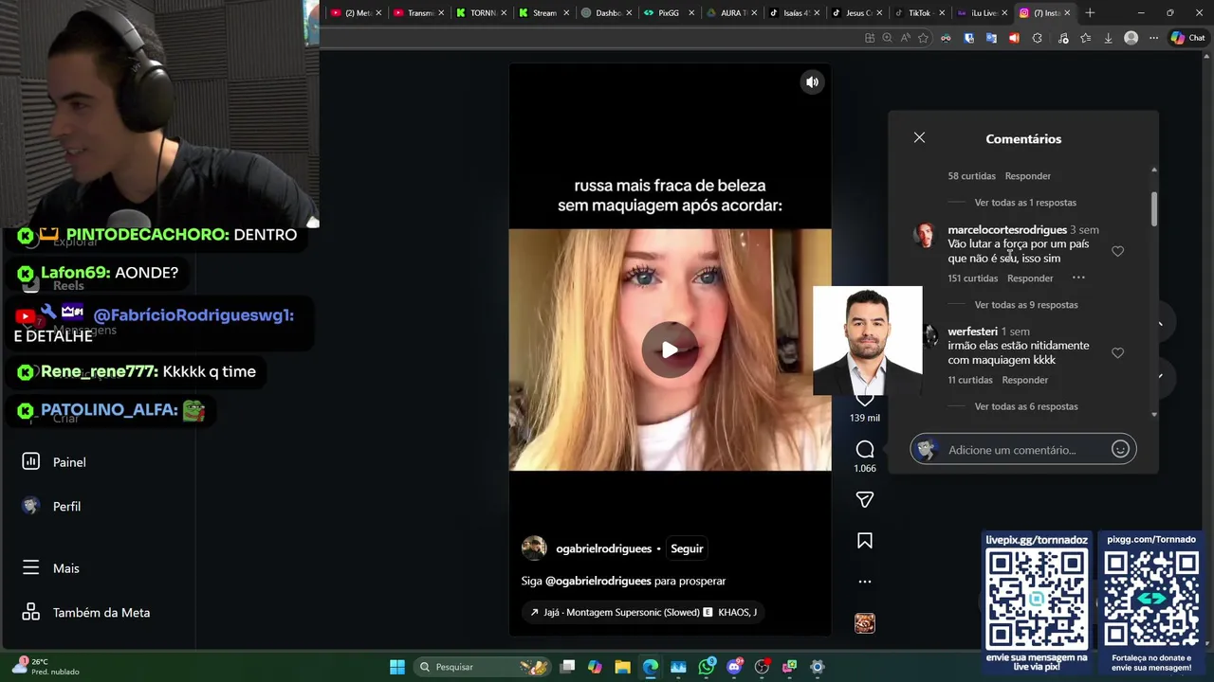The height and width of the screenshot is (682, 1214).
Task: Open the Jajá Montagem Supersonic audio link
Action: pos(643,613)
